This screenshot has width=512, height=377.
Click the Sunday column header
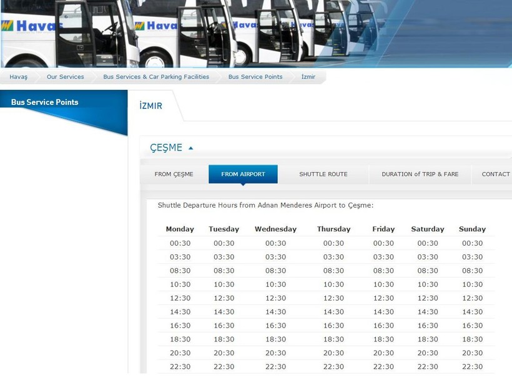pos(472,229)
